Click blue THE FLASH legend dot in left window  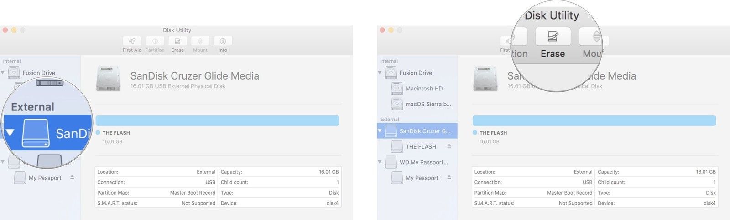coord(98,133)
